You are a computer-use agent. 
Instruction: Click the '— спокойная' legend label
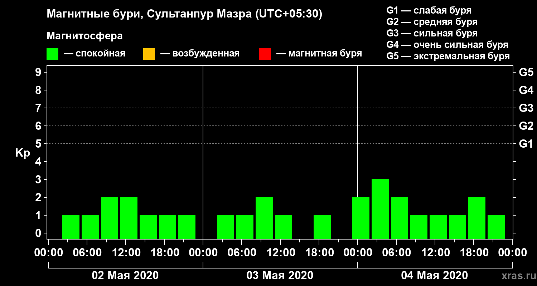[x=95, y=54]
